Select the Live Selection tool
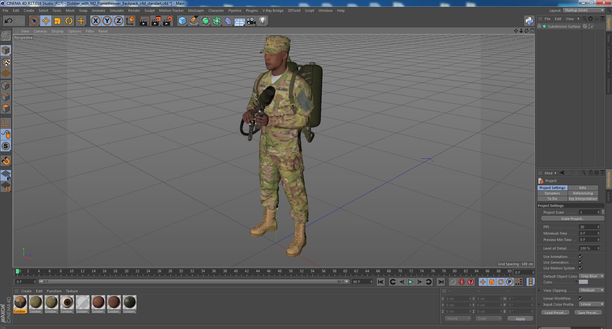Image resolution: width=612 pixels, height=329 pixels. coord(34,21)
